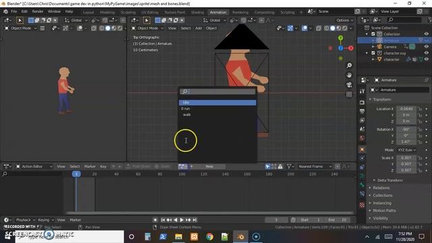Image resolution: width=432 pixels, height=243 pixels.
Task: Open Options dropdown in viewport header
Action: pos(345,20)
